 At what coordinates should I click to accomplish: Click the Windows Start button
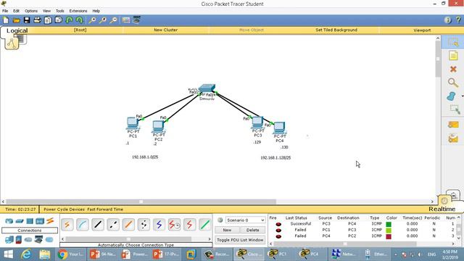coord(8,254)
